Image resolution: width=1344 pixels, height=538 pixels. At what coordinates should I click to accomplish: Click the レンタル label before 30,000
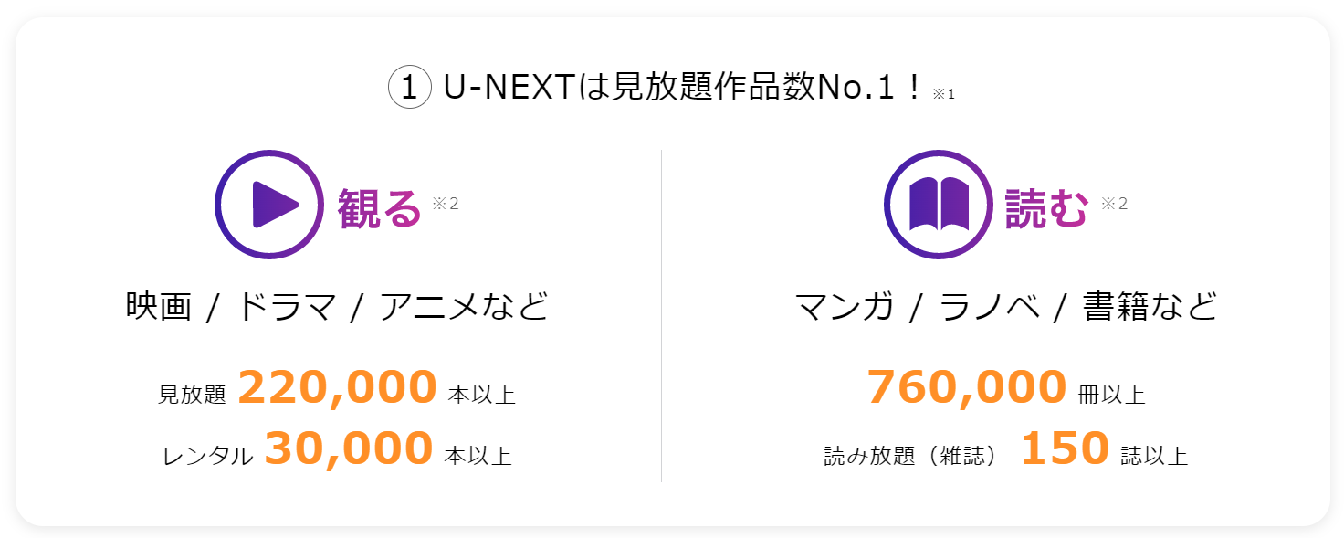tap(207, 456)
